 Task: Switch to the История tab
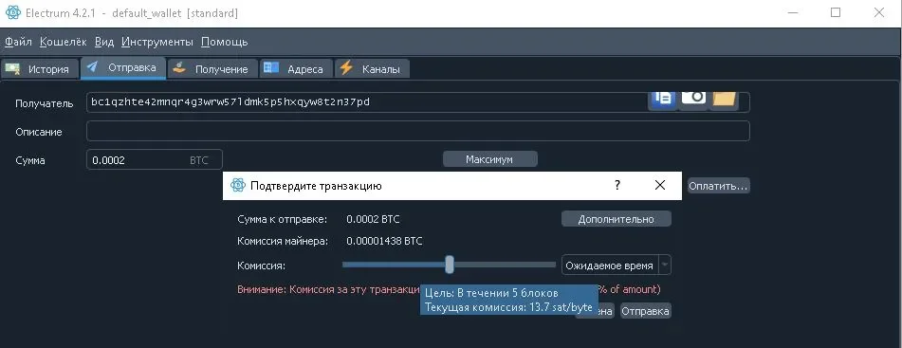pos(39,69)
